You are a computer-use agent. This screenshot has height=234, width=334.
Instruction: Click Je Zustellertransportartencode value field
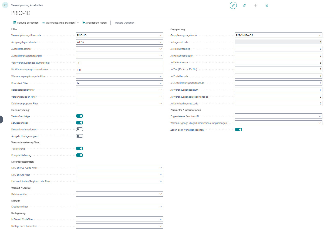[279, 83]
